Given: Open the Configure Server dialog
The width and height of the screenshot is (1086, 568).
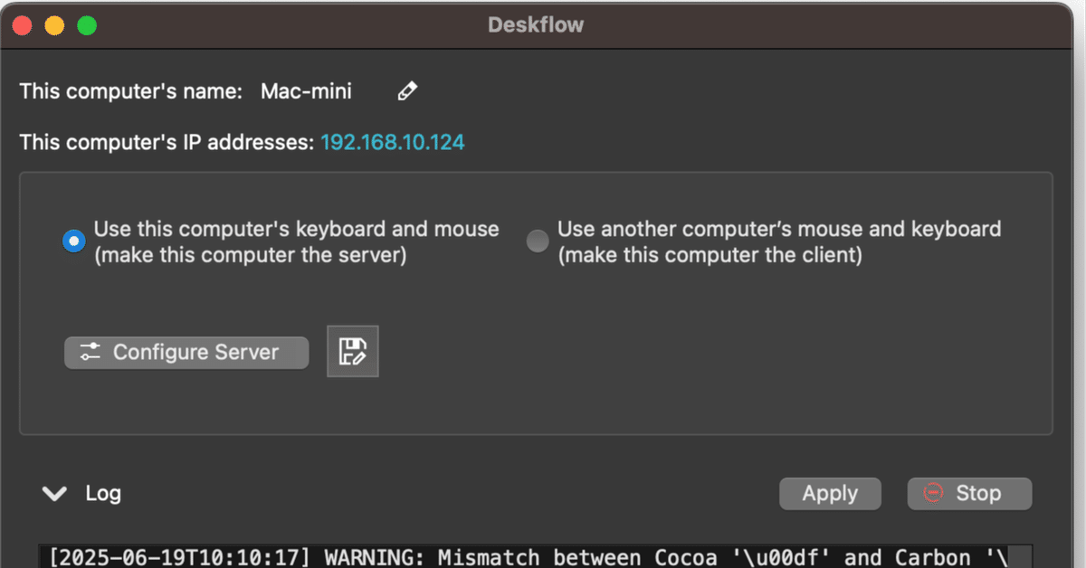Looking at the screenshot, I should coord(186,352).
